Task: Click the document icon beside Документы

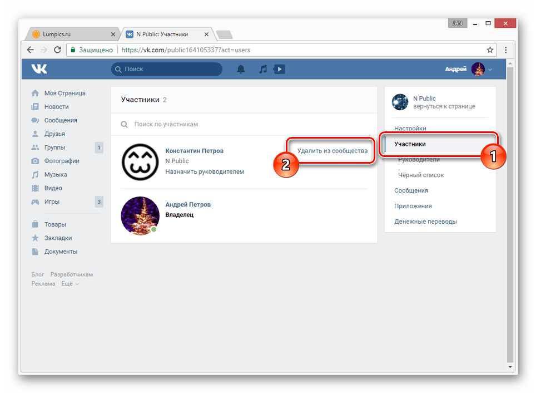Action: coord(35,252)
